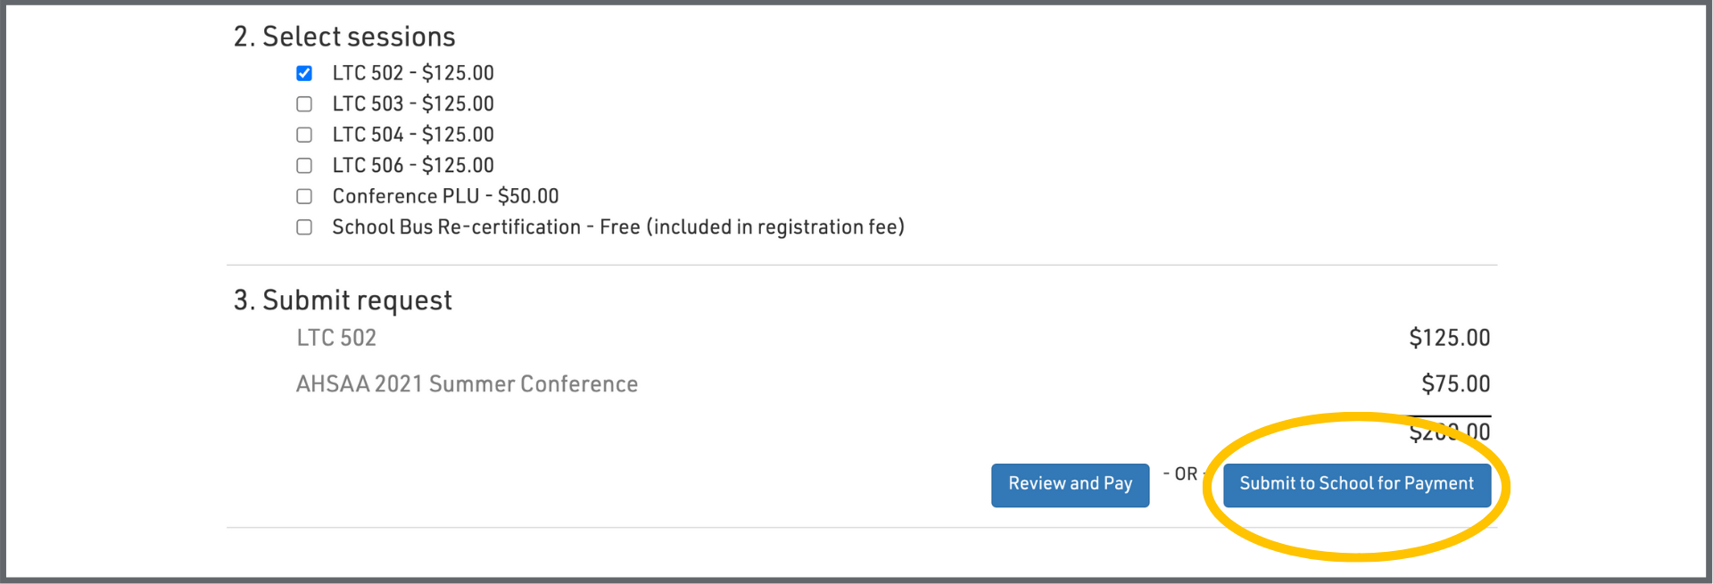
Task: Click the School Bus Re-certification Free label
Action: pos(617,227)
